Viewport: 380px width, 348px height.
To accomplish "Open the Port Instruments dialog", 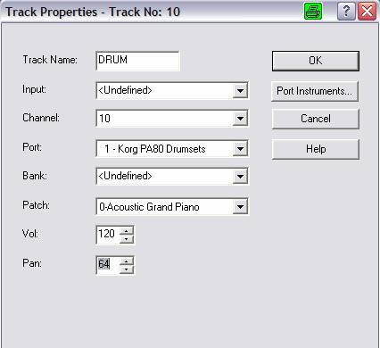I will [x=315, y=91].
